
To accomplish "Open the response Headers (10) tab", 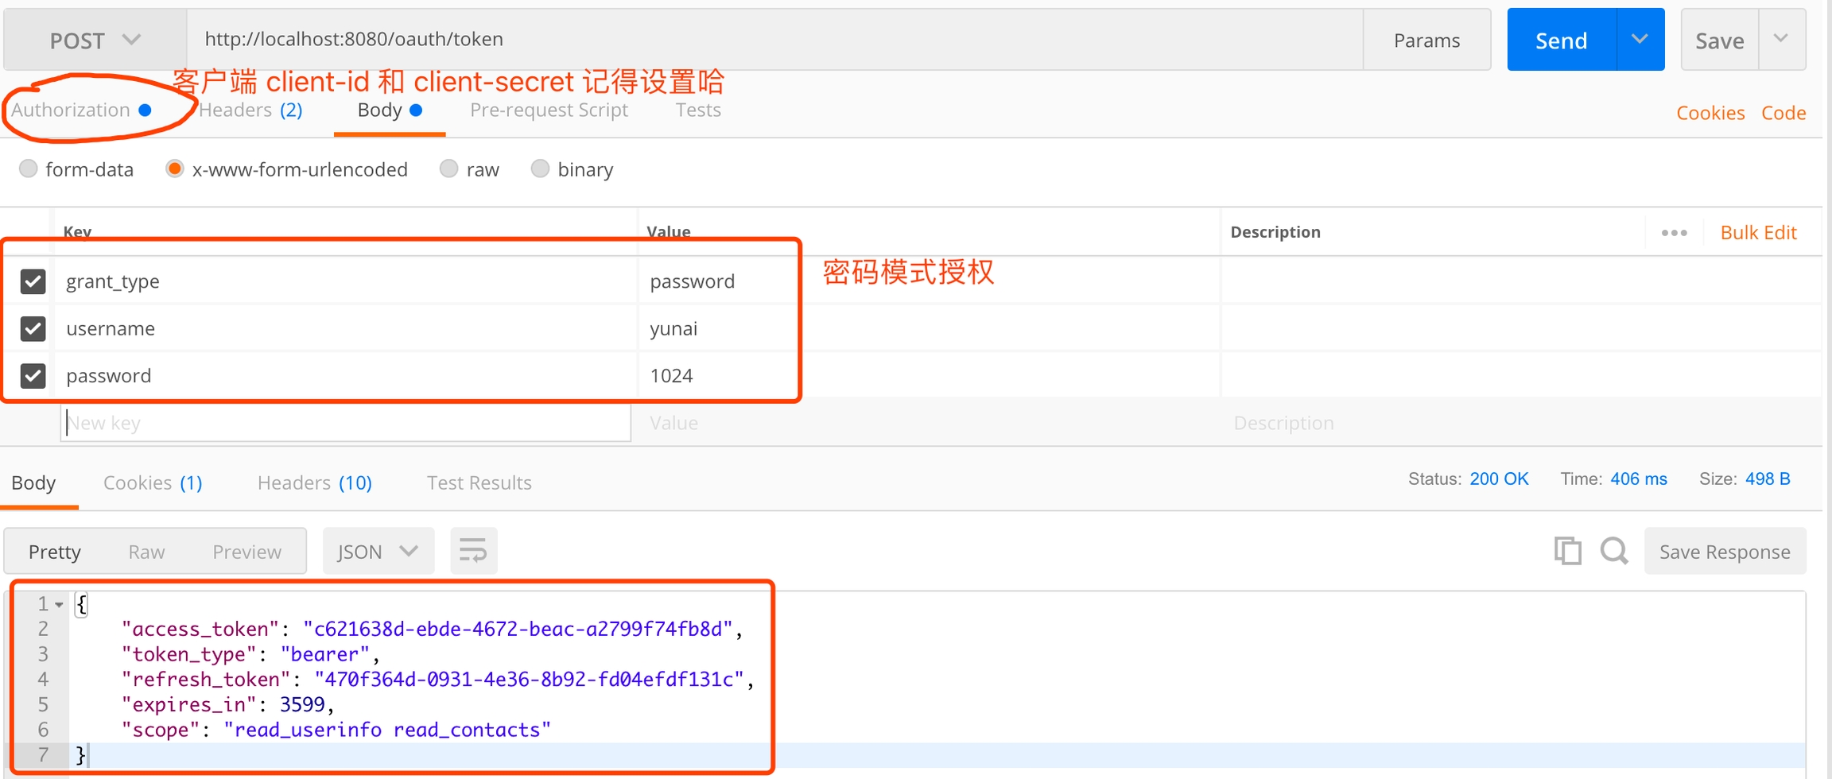I will pos(314,483).
